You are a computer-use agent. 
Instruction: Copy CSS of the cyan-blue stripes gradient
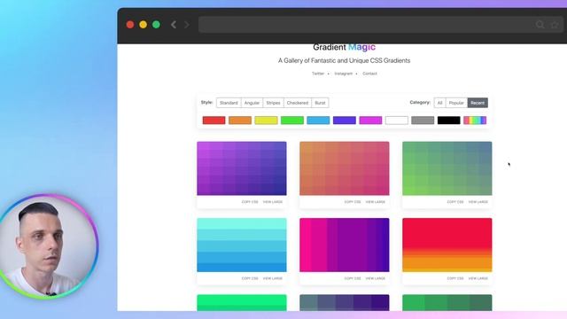tap(250, 278)
